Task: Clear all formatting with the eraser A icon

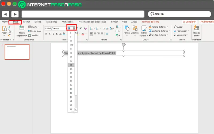Action: 85,28
